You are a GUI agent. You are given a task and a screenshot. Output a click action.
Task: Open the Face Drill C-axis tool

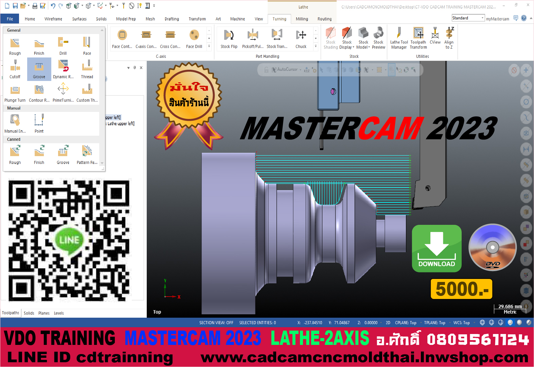[194, 39]
